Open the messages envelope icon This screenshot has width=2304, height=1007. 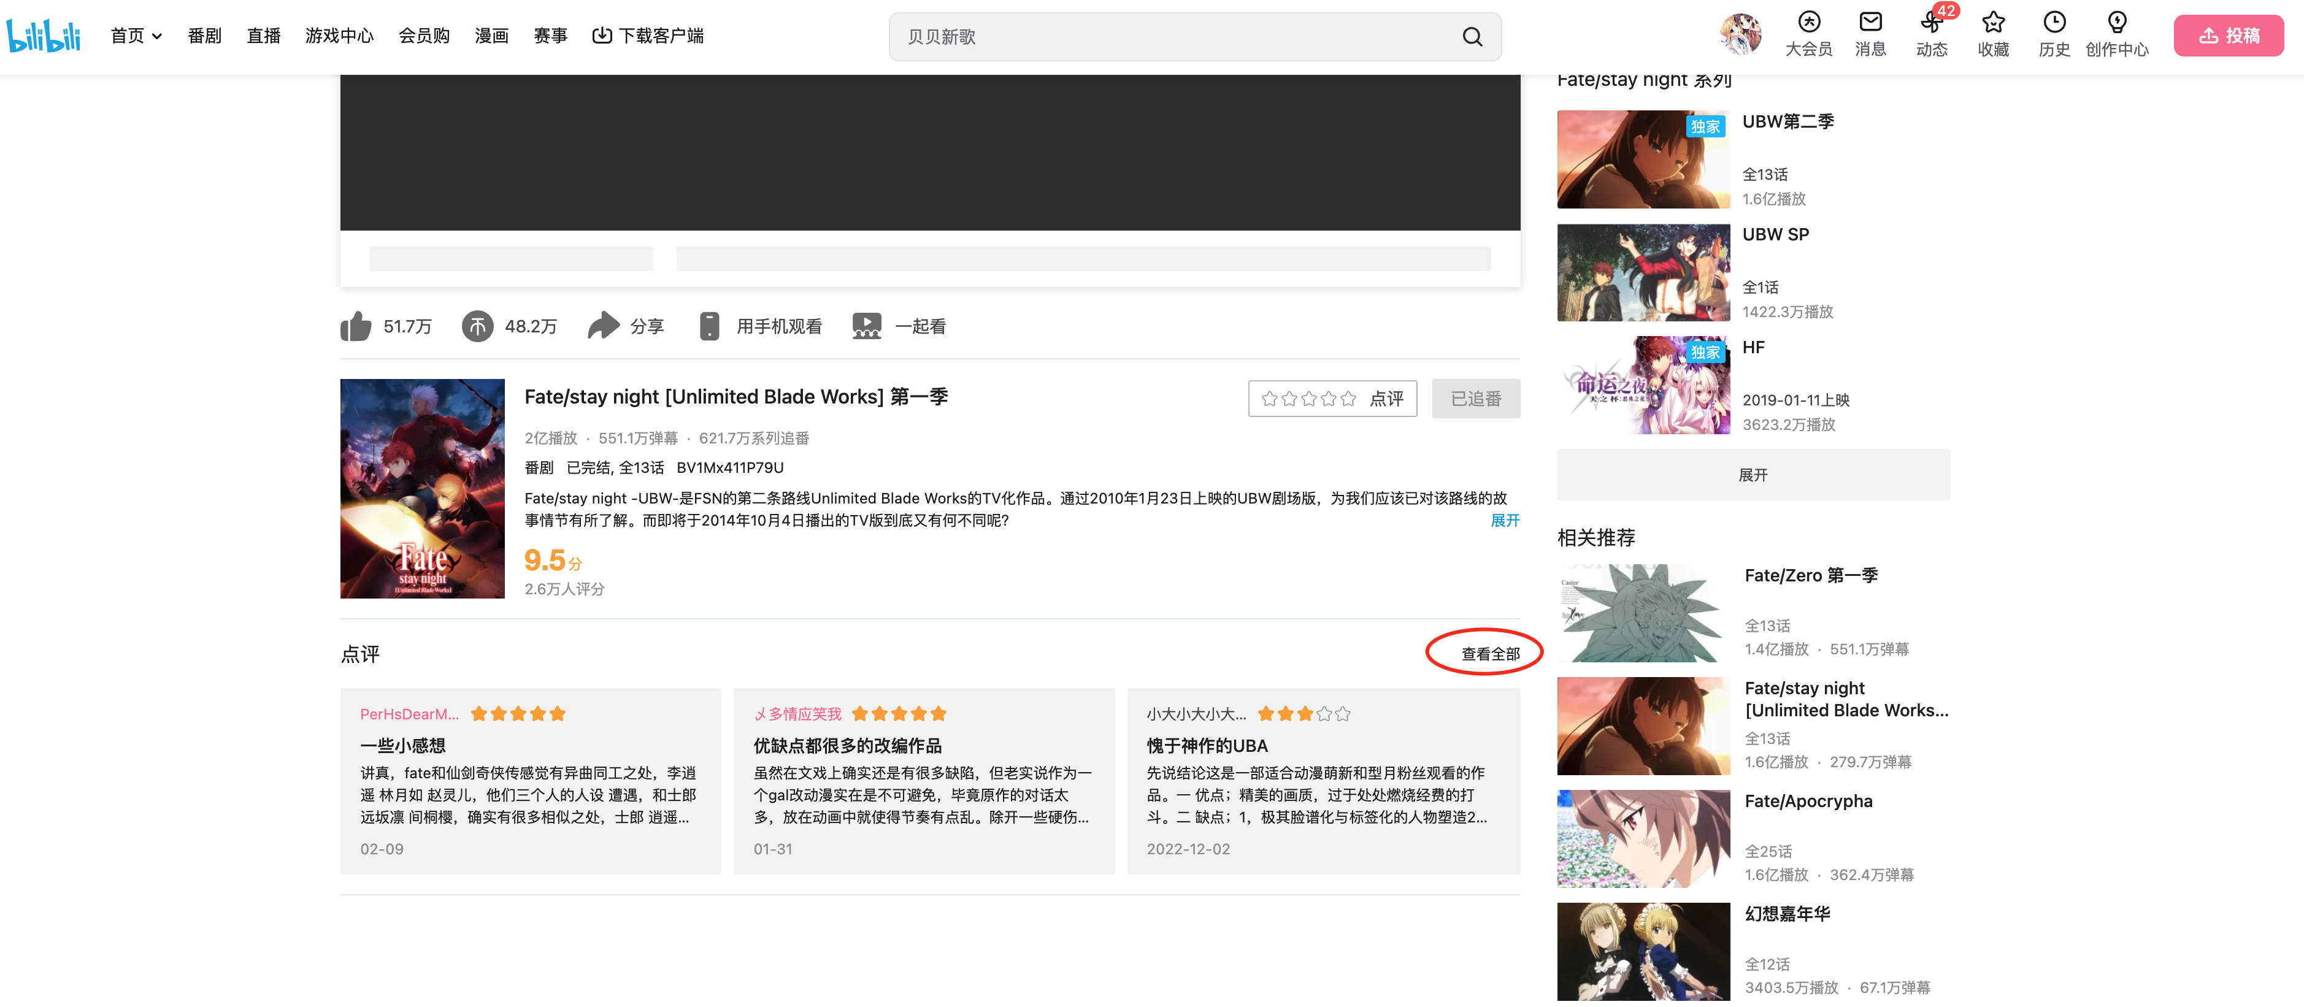pos(1870,22)
